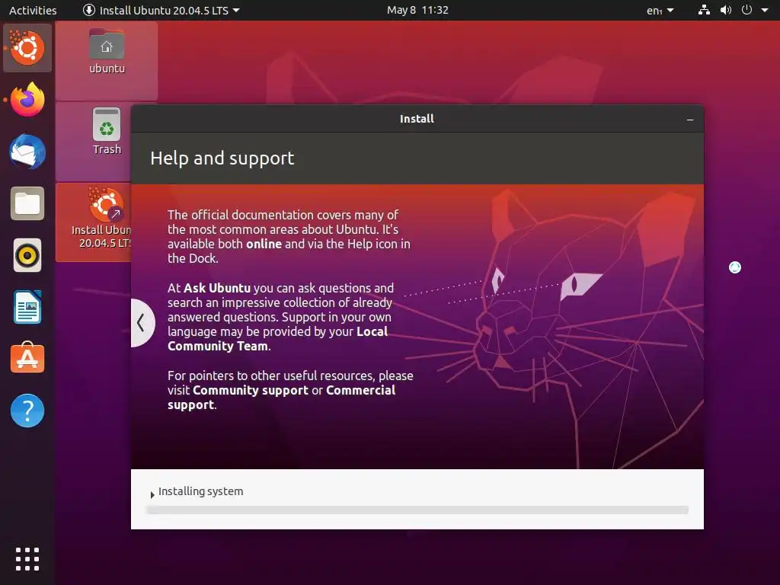Open the en keyboard layout dropdown
The image size is (780, 585).
(660, 11)
